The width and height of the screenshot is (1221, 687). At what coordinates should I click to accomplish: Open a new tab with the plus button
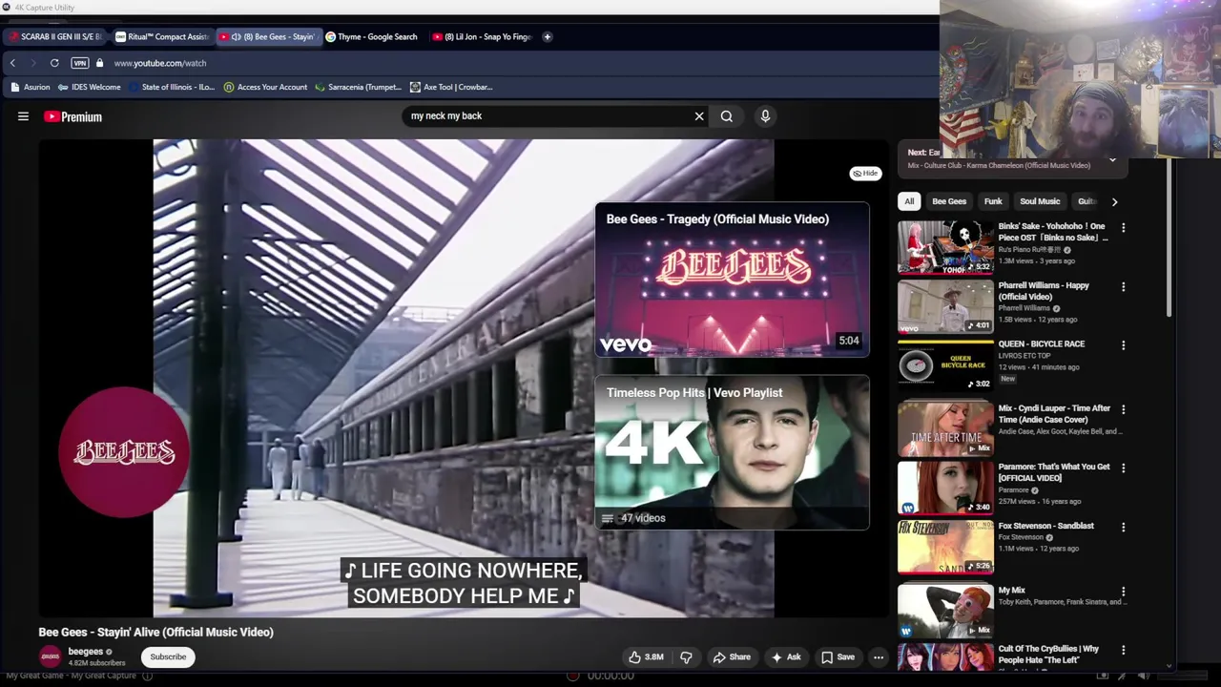[548, 37]
